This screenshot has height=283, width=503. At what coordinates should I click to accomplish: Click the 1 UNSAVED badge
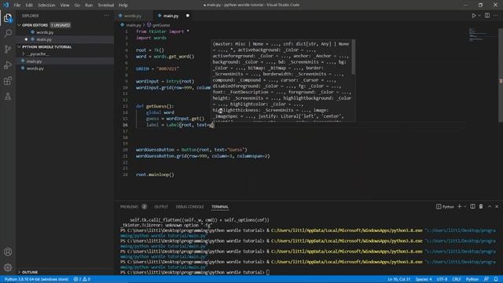61,25
